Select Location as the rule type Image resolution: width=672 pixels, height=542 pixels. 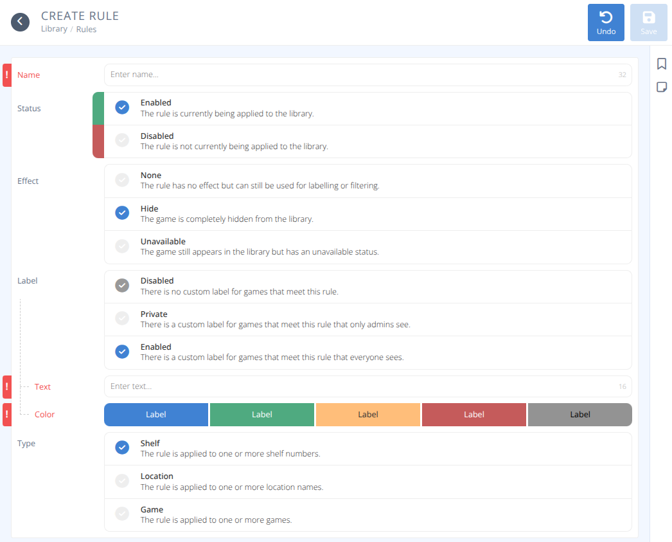[122, 481]
